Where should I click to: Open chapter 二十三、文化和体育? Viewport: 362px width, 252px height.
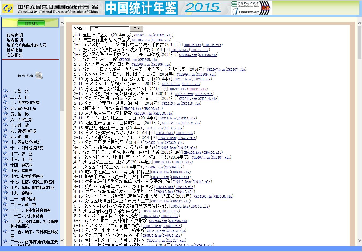pyautogui.click(x=27, y=216)
